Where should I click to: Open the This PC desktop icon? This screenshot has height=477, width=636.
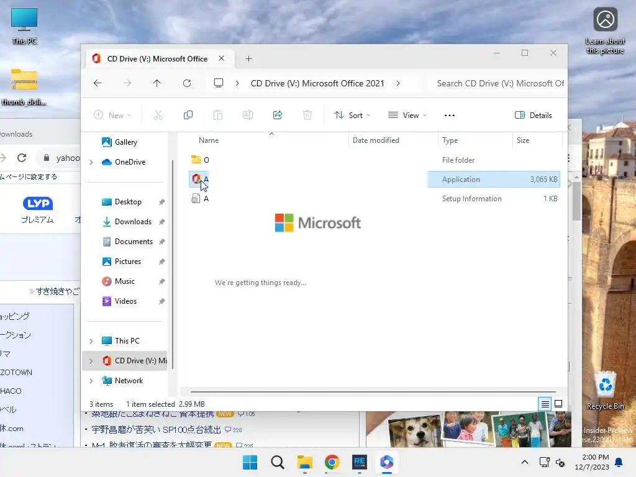point(24,26)
